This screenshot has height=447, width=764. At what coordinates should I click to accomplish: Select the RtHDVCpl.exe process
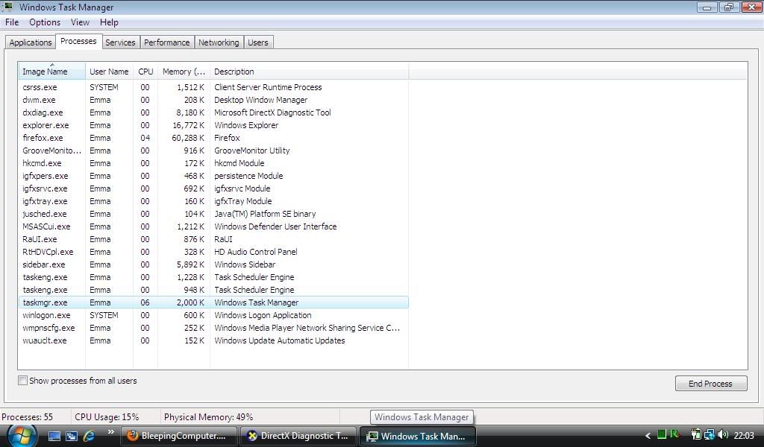pyautogui.click(x=213, y=252)
